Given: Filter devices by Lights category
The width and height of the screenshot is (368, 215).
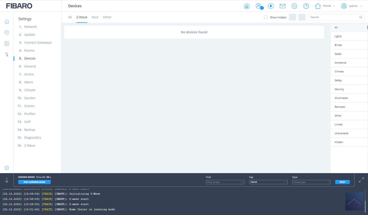Looking at the screenshot, I should 338,36.
